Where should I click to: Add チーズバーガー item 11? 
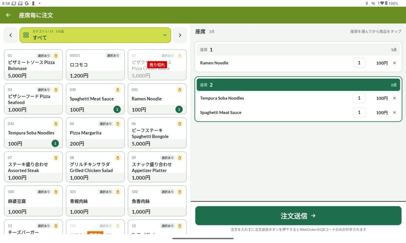pos(33,227)
